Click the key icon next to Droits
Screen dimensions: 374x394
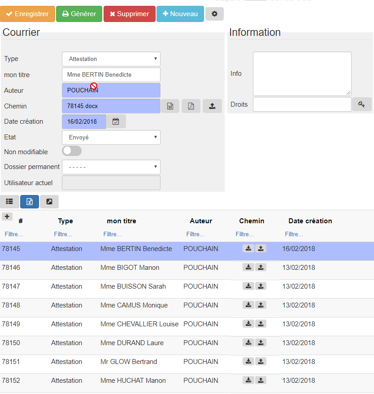(361, 104)
